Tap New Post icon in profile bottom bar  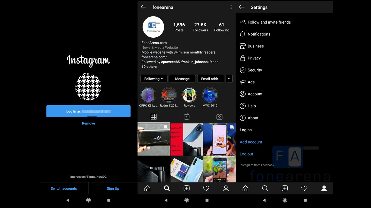pyautogui.click(x=187, y=188)
